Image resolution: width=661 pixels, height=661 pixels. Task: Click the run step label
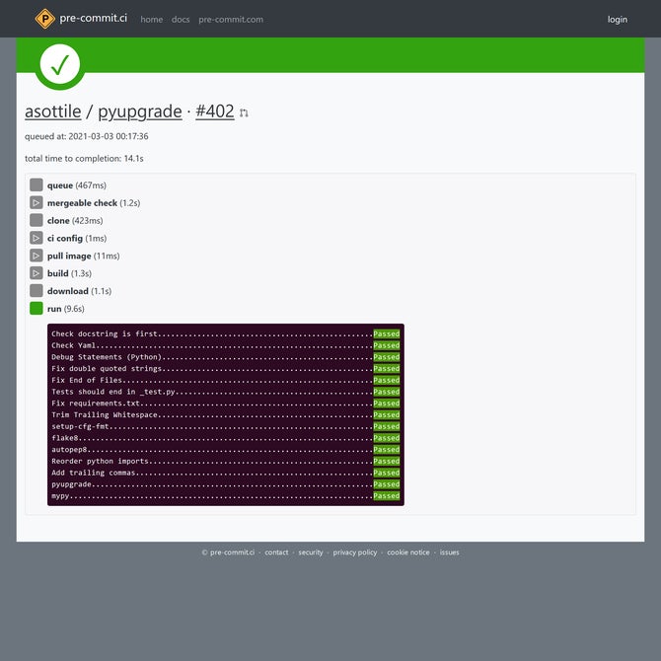pyautogui.click(x=54, y=309)
